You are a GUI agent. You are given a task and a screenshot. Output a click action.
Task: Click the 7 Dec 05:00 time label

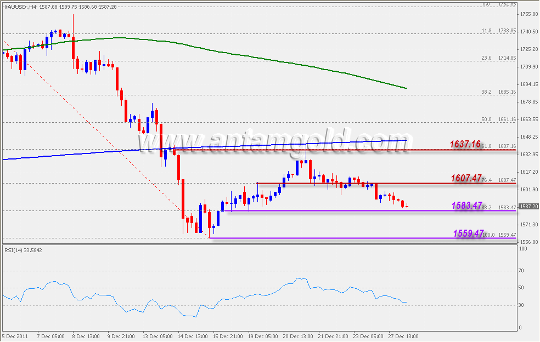(x=50, y=336)
